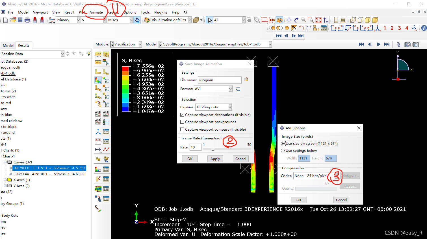Image resolution: width=427 pixels, height=239 pixels.
Task: Click OK in the AVI Options dialog
Action: 299,200
